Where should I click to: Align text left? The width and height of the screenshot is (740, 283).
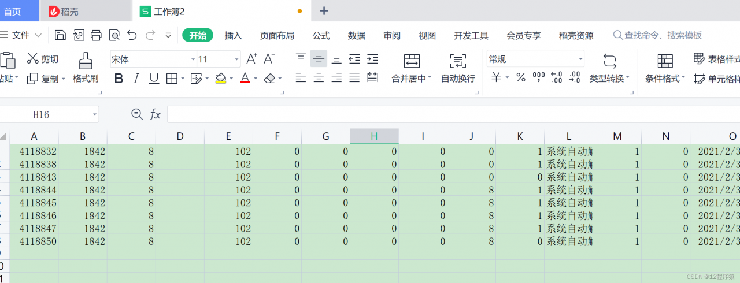coord(301,77)
